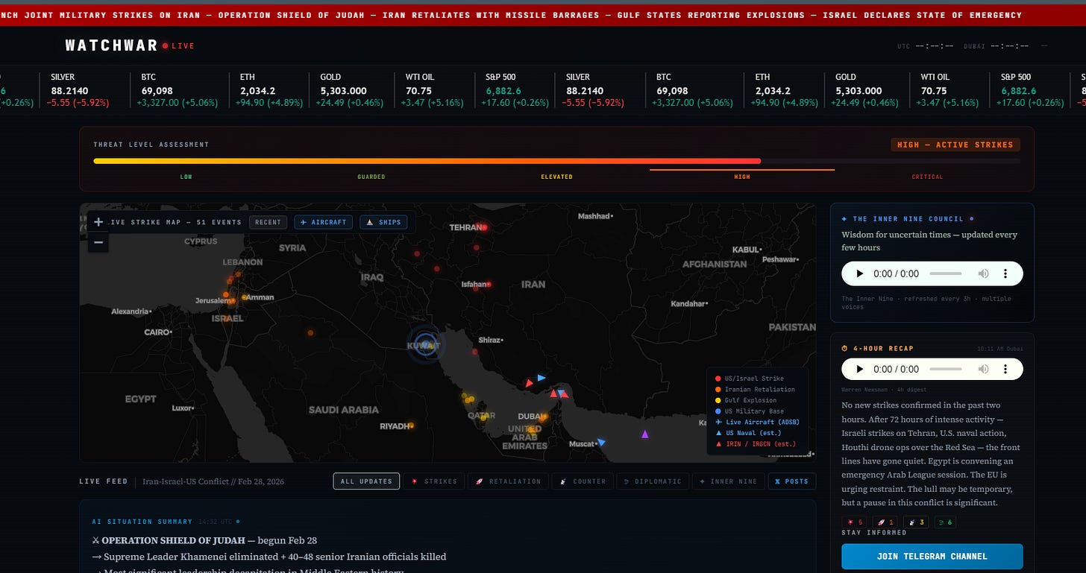Viewport: 1086px width, 573px height.
Task: Open more options on 4-Hour Recap player
Action: point(1005,369)
